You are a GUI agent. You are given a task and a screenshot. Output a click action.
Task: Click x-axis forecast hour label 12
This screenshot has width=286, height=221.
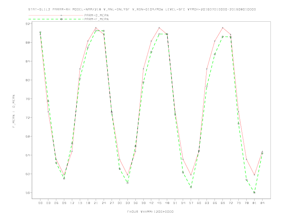[72, 203]
